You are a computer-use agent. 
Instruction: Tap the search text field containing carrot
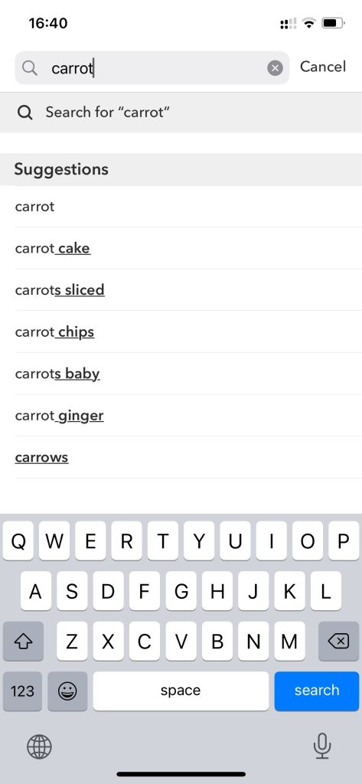point(152,67)
